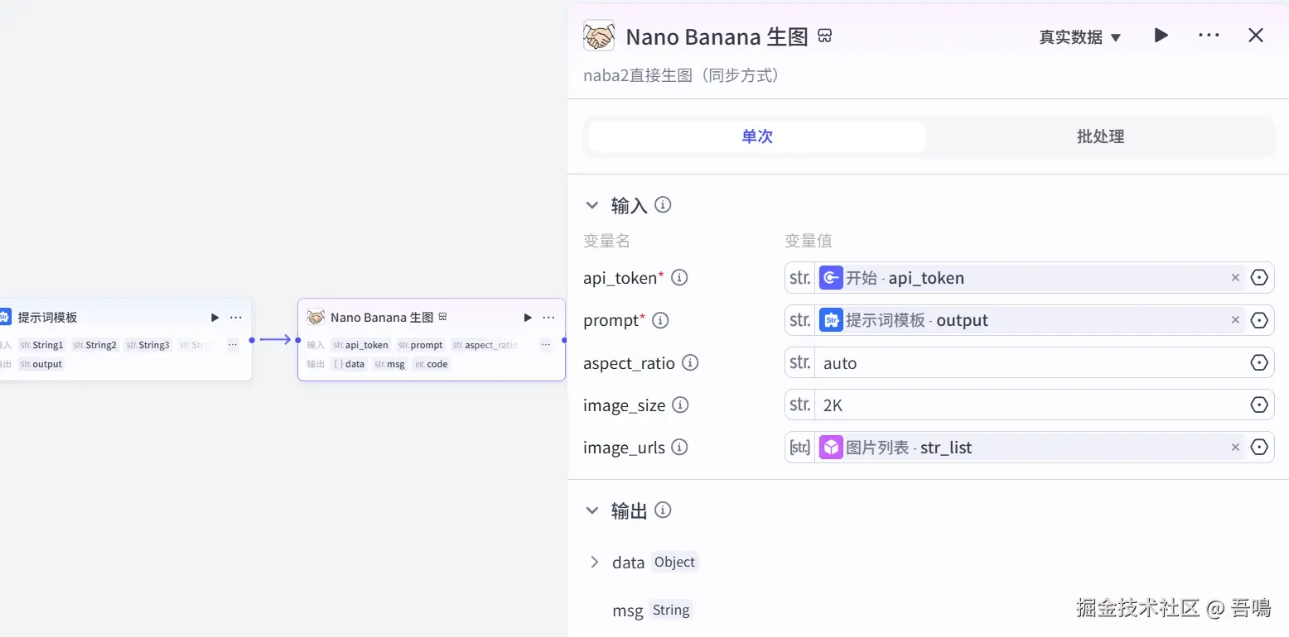Show more inputs of Nano Banana canvas node
The height and width of the screenshot is (637, 1289).
pos(546,345)
